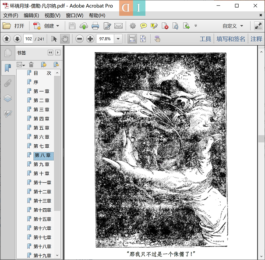Go to next page down arrow

[x=17, y=39]
